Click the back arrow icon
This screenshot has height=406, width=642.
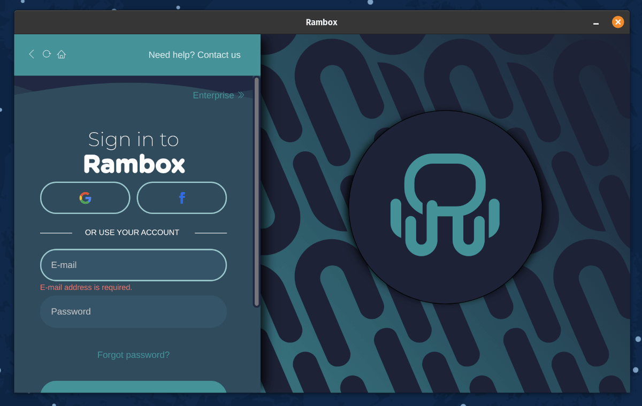(x=32, y=54)
